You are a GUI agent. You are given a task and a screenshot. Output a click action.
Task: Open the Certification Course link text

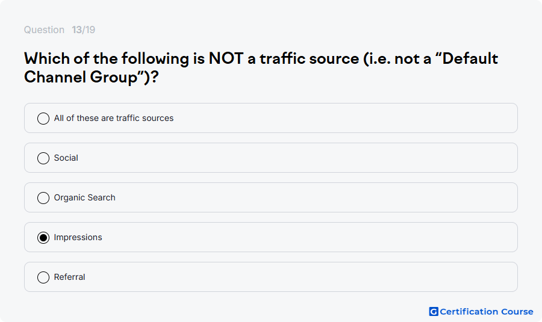tap(487, 312)
